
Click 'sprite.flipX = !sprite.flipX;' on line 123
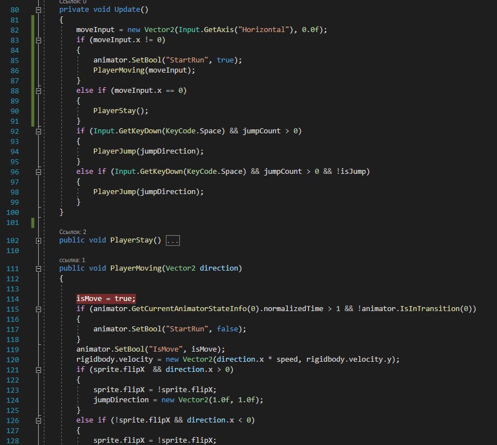point(155,389)
